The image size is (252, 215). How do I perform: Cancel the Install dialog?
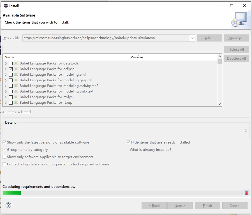tap(235, 206)
